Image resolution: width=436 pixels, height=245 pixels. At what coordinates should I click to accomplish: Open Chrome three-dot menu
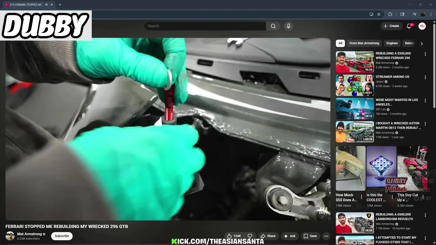pos(431,14)
